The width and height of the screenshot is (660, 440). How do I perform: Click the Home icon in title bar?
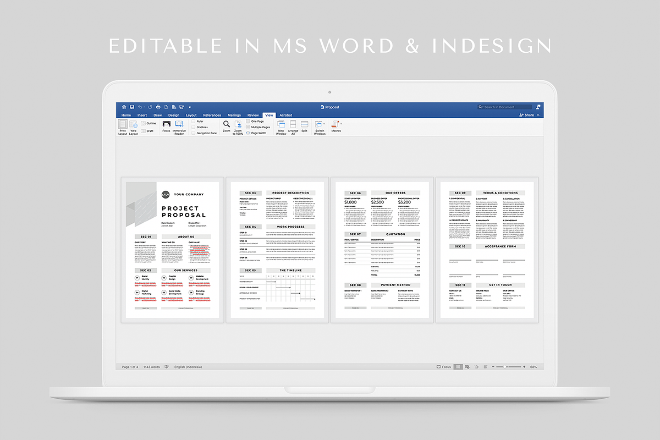(124, 107)
